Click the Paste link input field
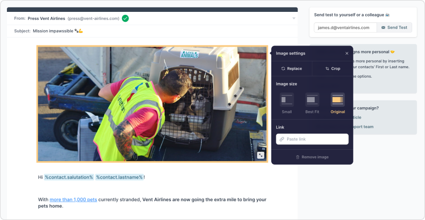 coord(312,139)
